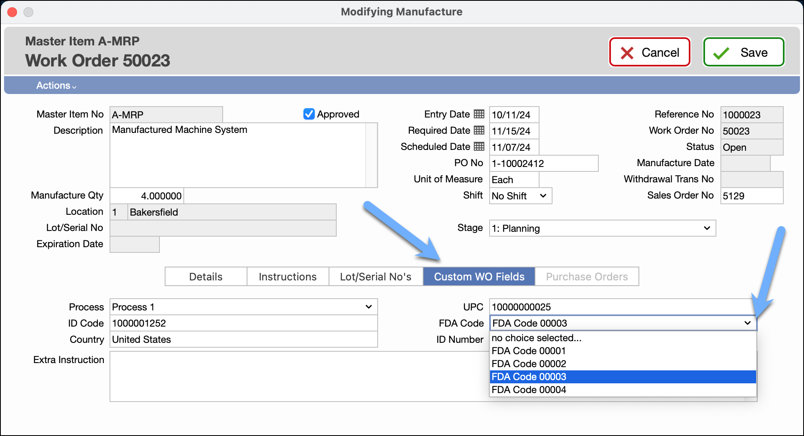804x436 pixels.
Task: Open the Lot/Serial No's tab
Action: 376,276
